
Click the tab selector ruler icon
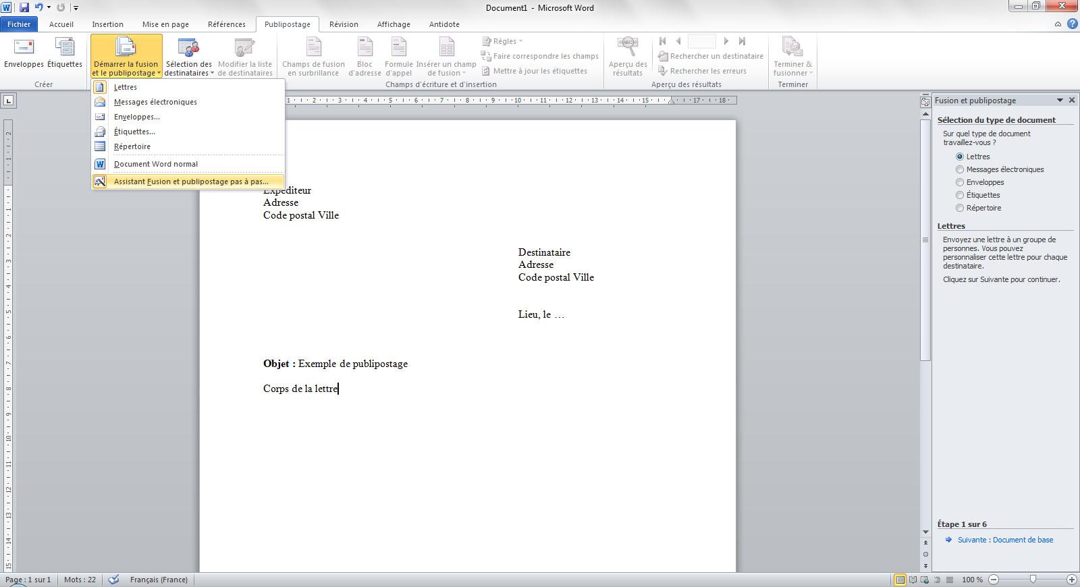[8, 101]
